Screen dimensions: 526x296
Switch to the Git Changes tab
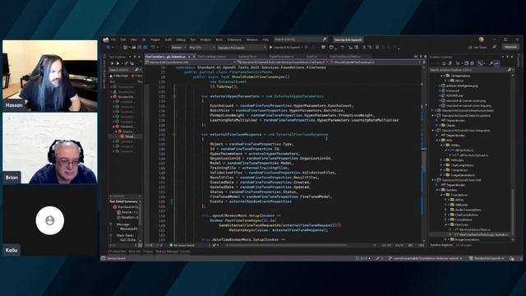(x=464, y=245)
